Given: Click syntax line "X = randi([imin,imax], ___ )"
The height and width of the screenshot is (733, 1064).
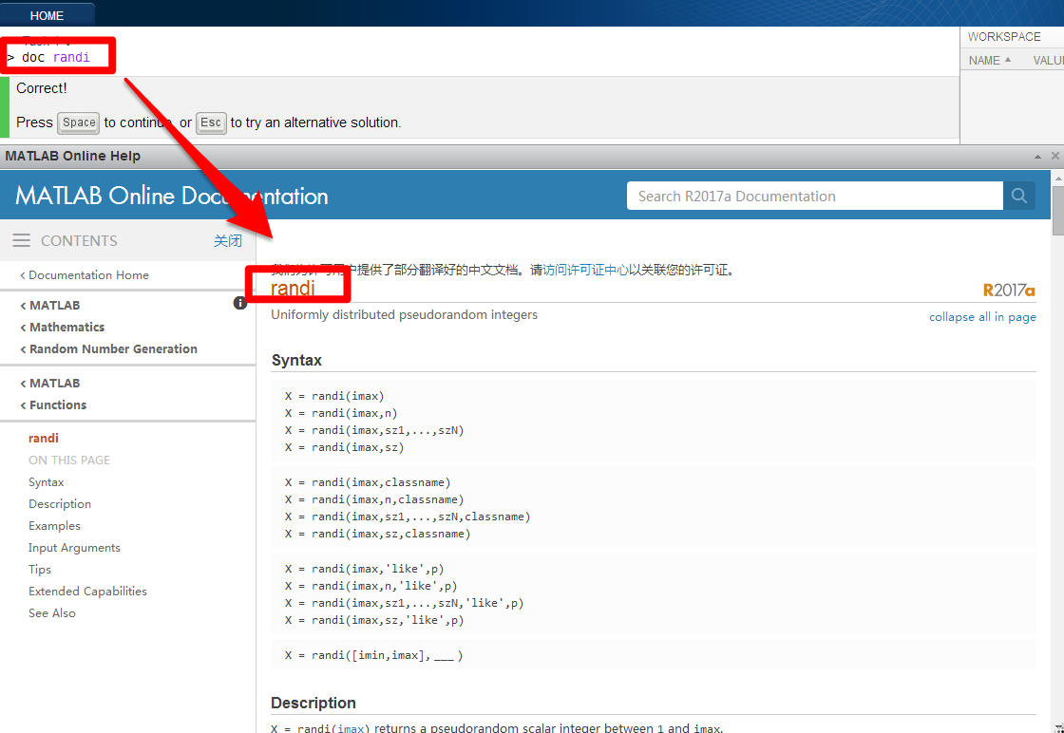Looking at the screenshot, I should (374, 655).
